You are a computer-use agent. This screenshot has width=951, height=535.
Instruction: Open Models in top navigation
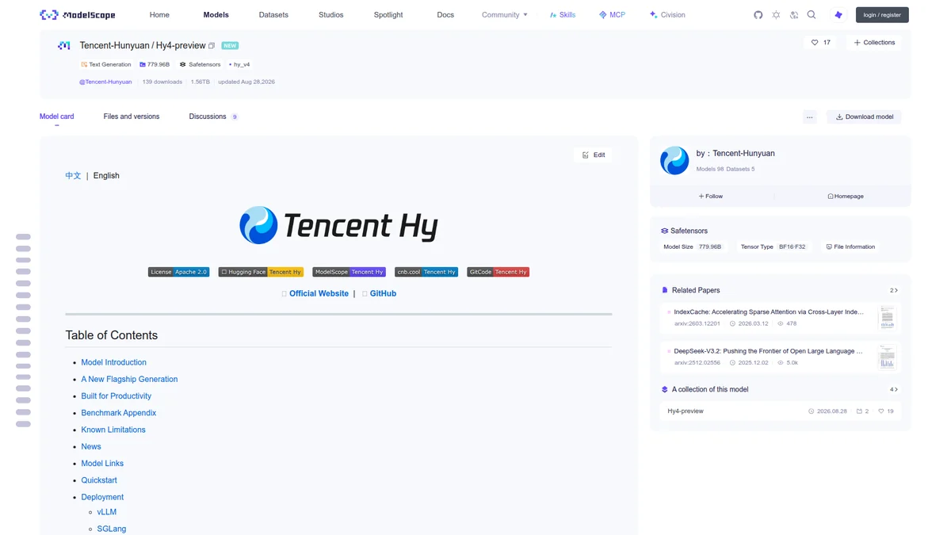coord(216,15)
